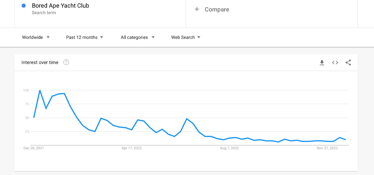Screen dimensions: 374x175
Task: Edit the Bored Ape Yacht Club search term
Action: point(60,6)
